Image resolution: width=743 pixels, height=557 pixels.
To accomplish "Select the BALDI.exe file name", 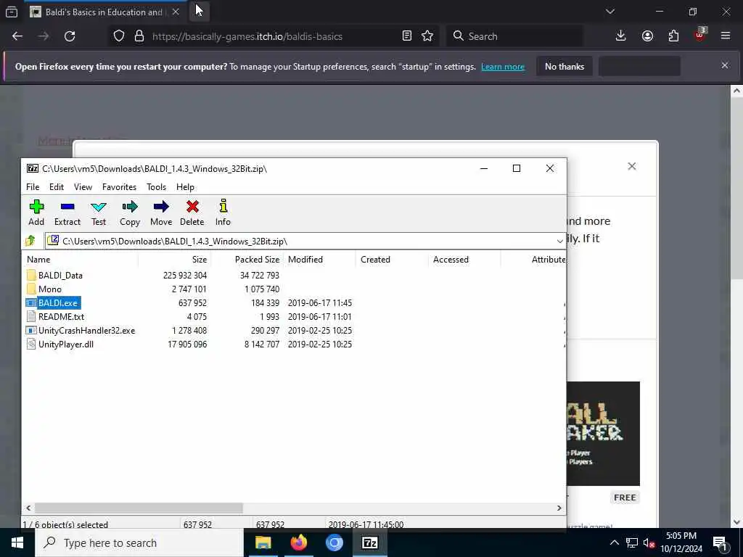I will pyautogui.click(x=58, y=302).
